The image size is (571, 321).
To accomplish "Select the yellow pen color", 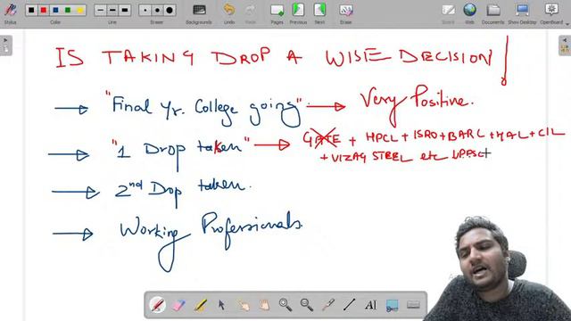I will tap(79, 10).
